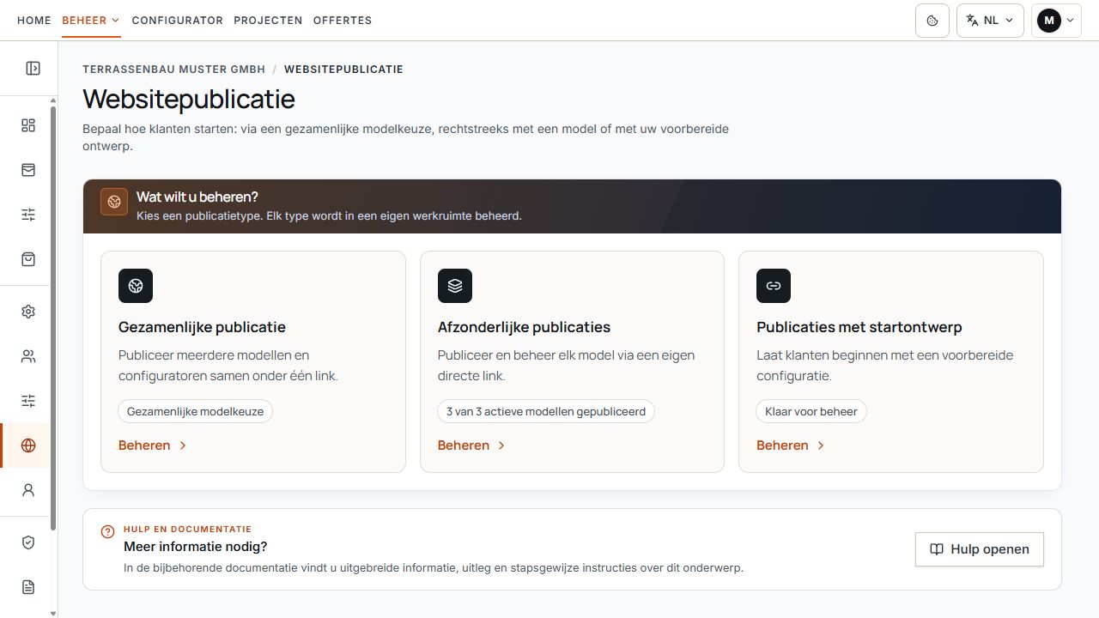Navigate to PROJECTEN in the top menu

click(268, 21)
